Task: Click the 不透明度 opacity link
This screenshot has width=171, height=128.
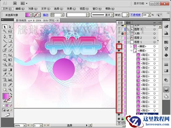Action: [136, 15]
